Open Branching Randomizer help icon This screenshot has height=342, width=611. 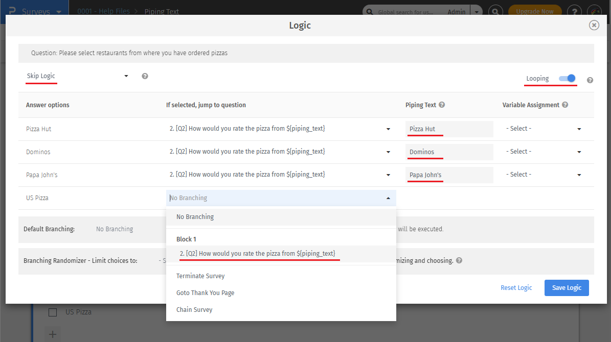[x=459, y=261]
